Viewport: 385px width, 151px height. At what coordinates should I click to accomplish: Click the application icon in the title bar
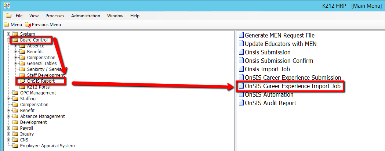[x=6, y=6]
